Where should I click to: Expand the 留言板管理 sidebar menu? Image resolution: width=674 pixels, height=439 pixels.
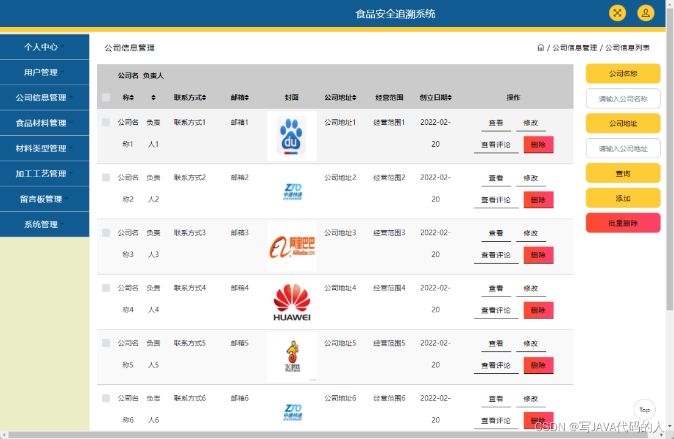[44, 199]
